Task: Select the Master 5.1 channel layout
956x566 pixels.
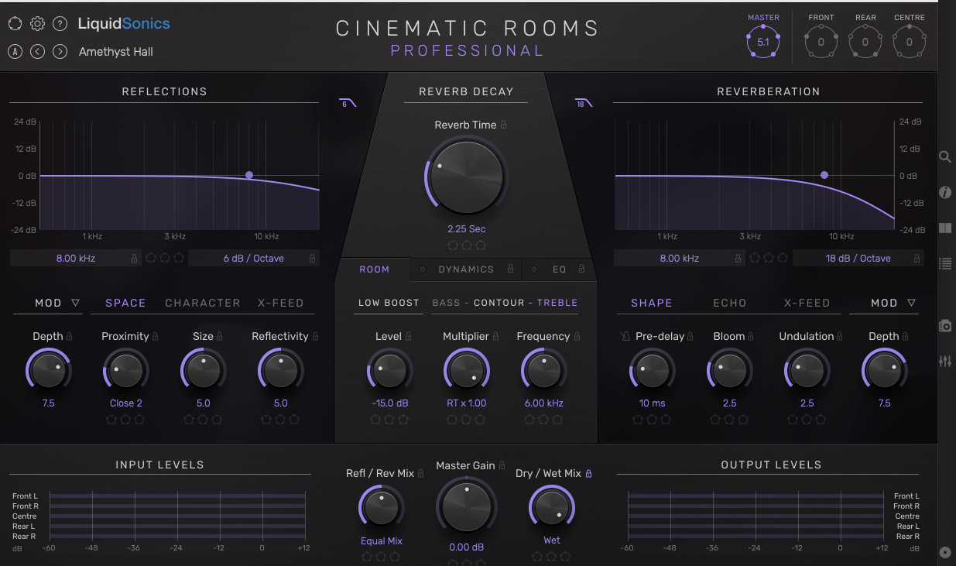Action: point(763,42)
